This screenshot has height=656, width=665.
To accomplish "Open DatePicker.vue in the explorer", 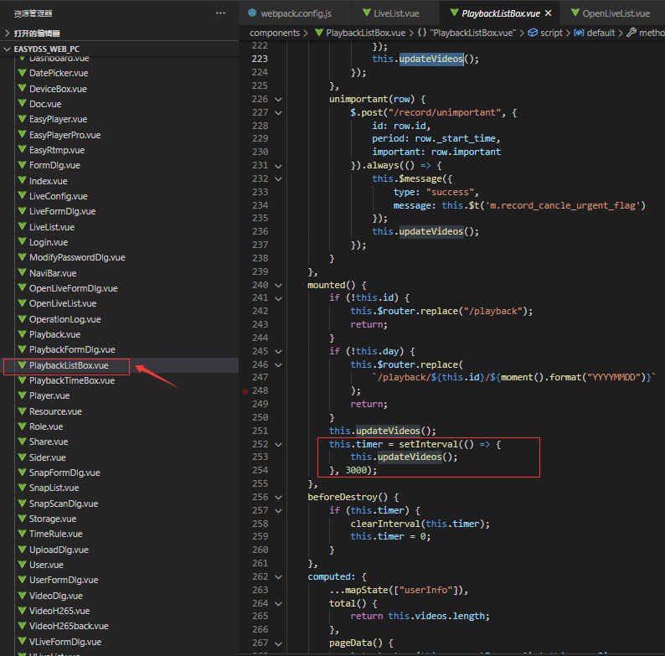I will click(59, 73).
